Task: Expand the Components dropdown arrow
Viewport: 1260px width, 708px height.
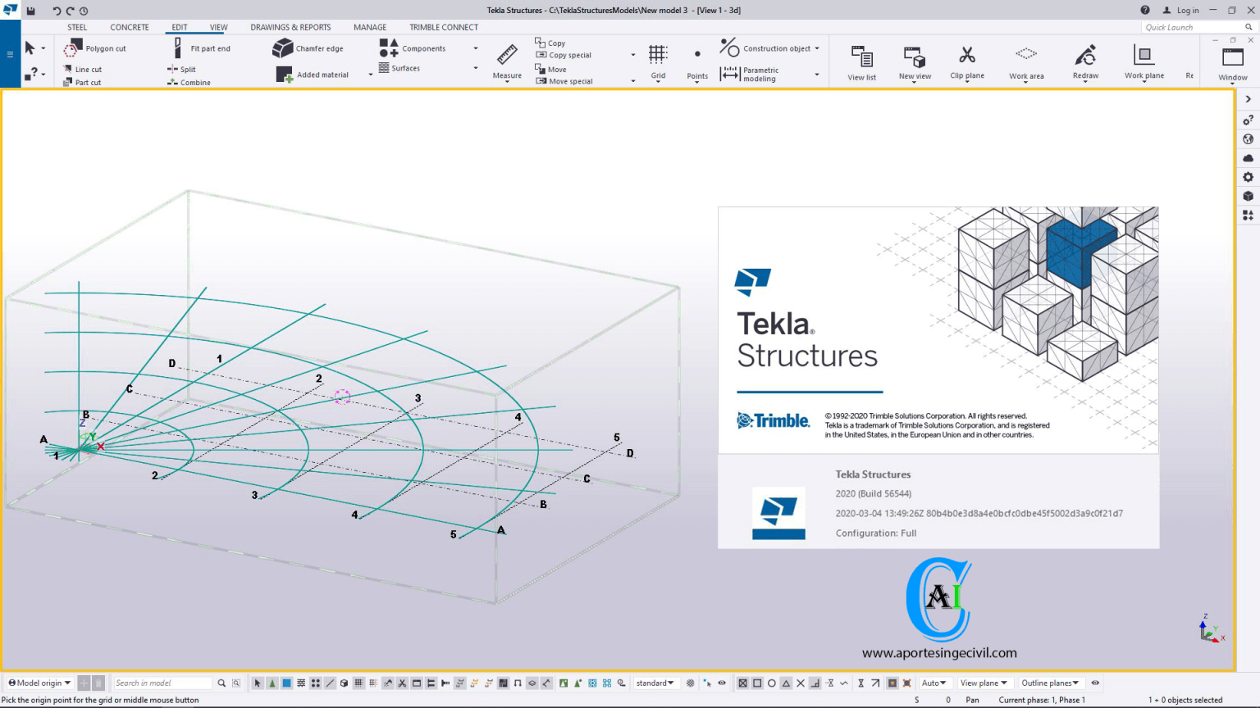Action: [476, 48]
